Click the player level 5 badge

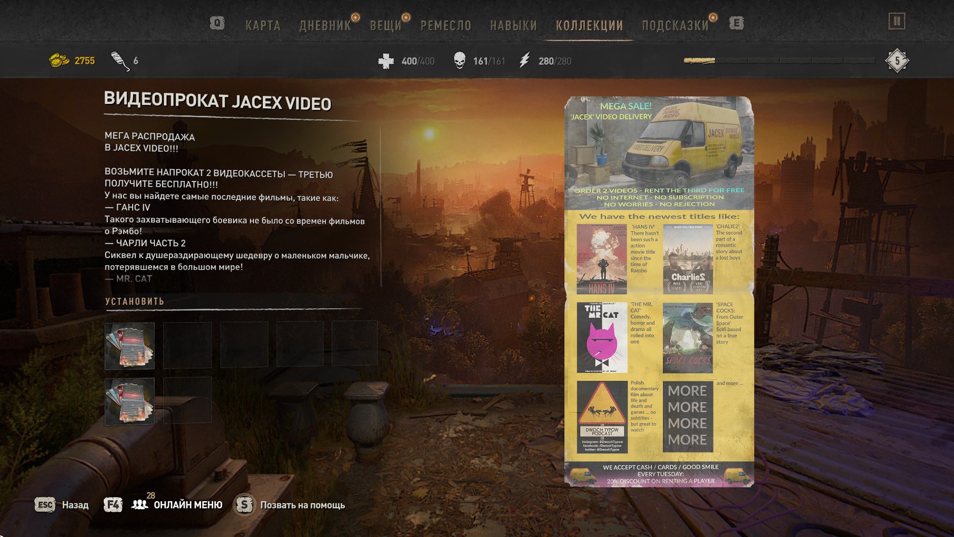click(x=897, y=61)
